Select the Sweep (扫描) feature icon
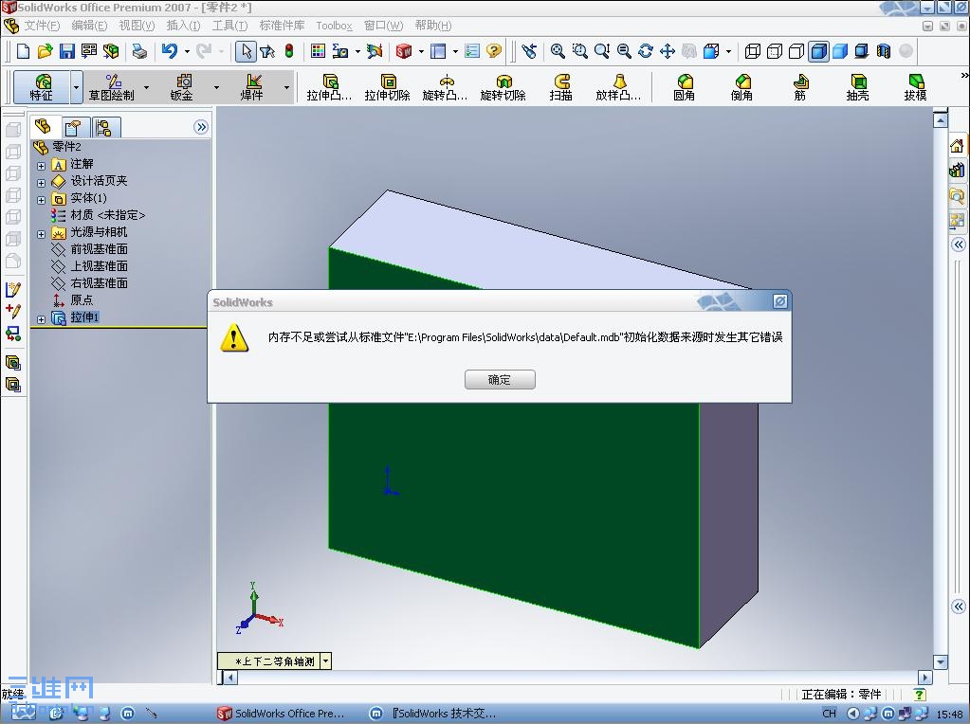The width and height of the screenshot is (970, 724). click(x=561, y=87)
